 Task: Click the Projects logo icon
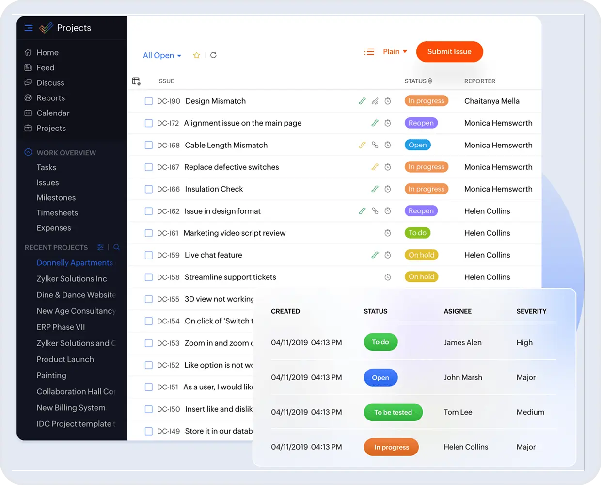[x=46, y=28]
